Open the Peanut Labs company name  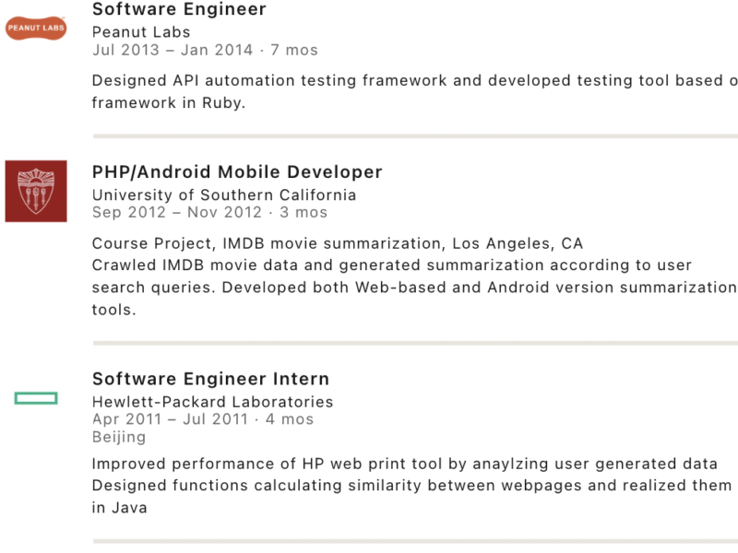point(139,31)
